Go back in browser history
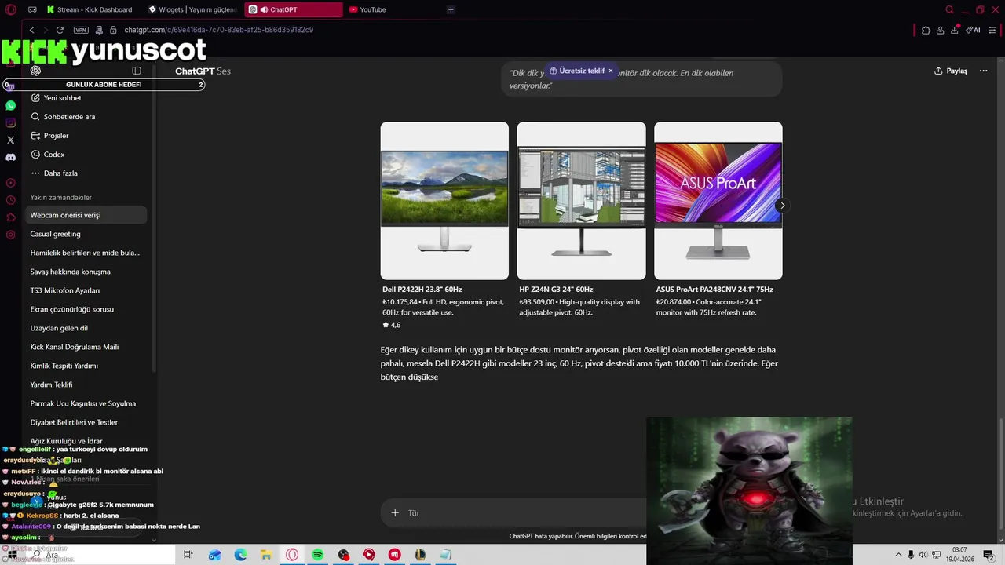Screen dimensions: 1005x565 [31, 30]
